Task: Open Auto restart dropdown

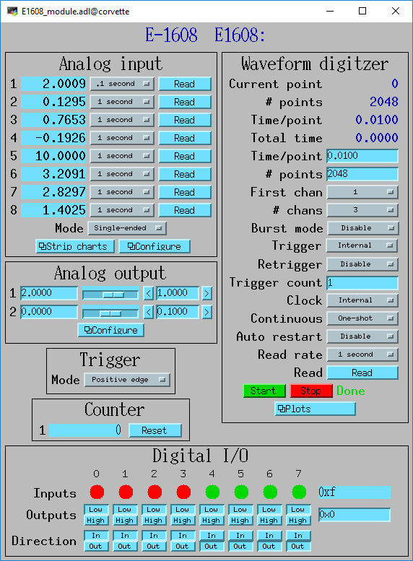Action: [x=362, y=336]
